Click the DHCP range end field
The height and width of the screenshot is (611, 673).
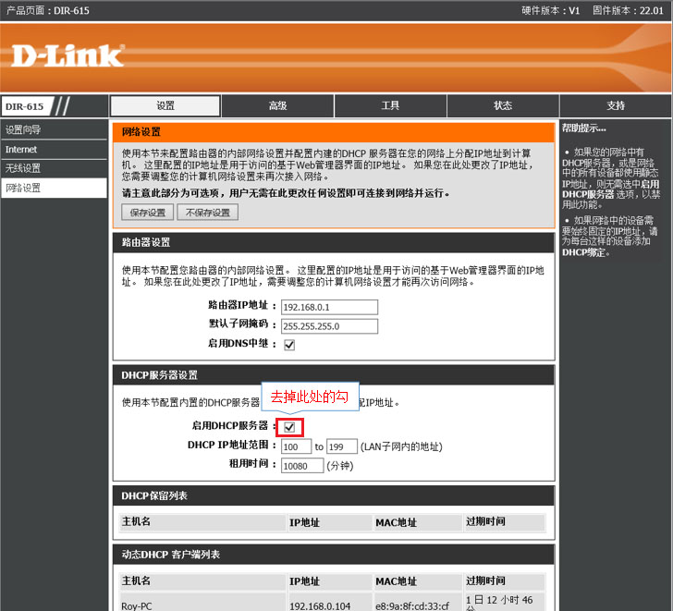click(x=342, y=446)
